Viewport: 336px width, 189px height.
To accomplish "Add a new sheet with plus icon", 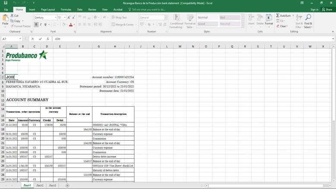I will (67, 186).
